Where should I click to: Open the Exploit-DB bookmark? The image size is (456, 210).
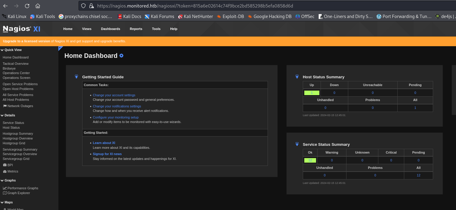coord(230,16)
